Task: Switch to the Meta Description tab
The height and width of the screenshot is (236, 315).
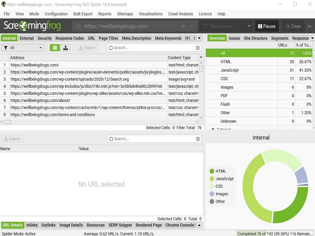Action: point(137,38)
